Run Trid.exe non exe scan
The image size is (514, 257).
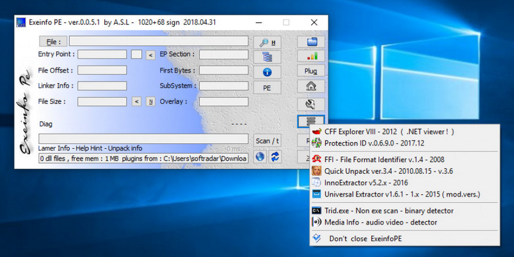pyautogui.click(x=405, y=211)
